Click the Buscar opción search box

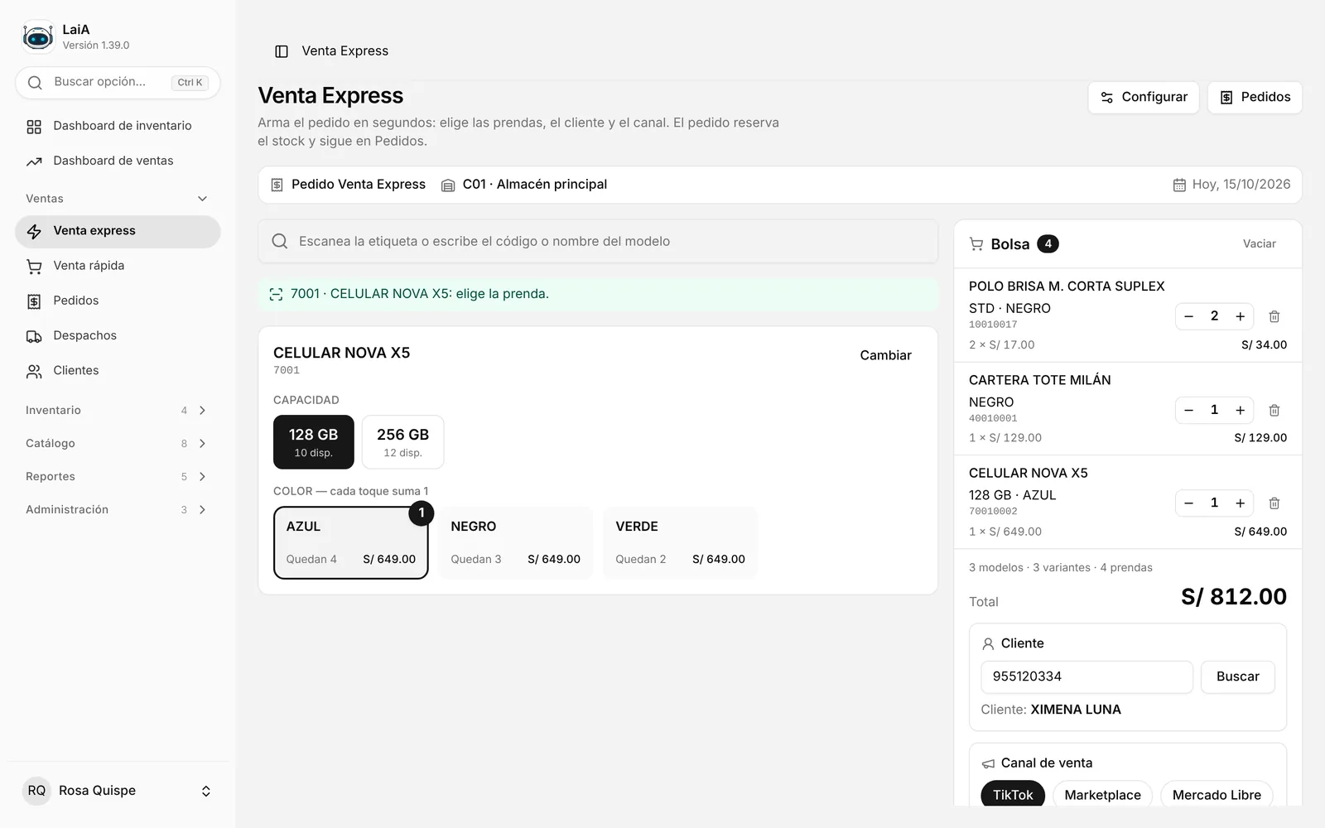click(x=118, y=82)
